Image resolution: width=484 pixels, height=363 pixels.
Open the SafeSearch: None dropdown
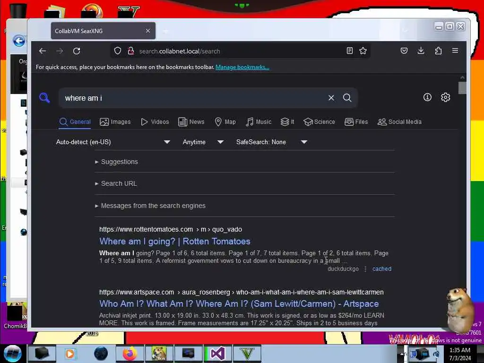point(272,142)
